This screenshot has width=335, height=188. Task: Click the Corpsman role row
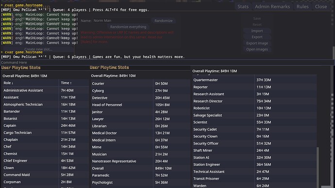45,182
